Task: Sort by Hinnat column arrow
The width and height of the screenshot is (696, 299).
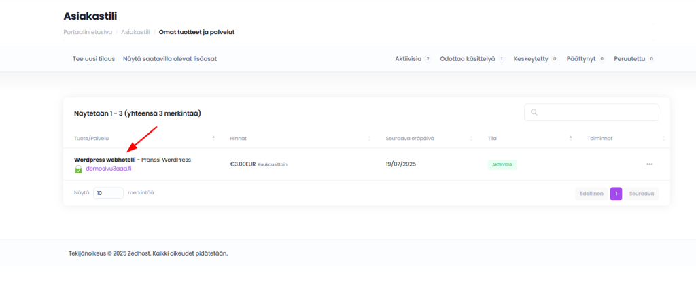Action: (x=369, y=138)
